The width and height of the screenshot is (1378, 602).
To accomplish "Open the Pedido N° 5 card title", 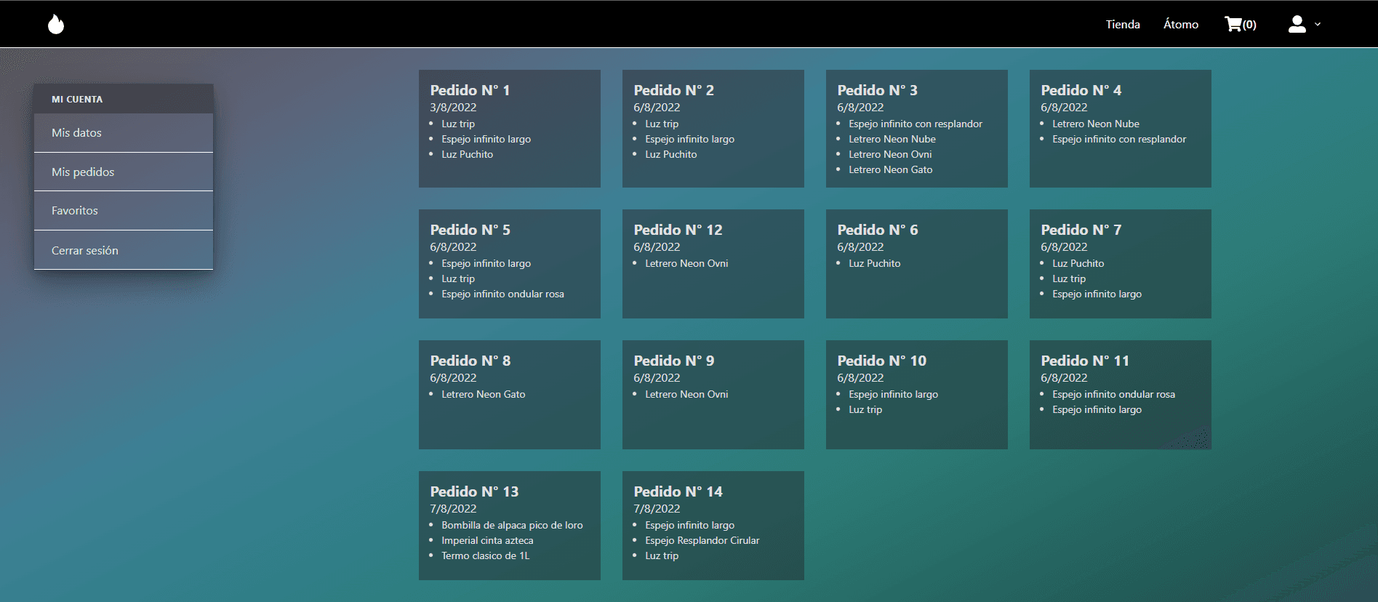I will click(x=470, y=230).
